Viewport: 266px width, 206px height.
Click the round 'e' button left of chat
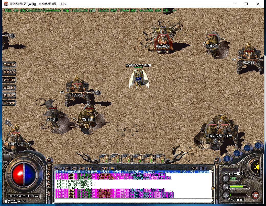click(x=49, y=160)
